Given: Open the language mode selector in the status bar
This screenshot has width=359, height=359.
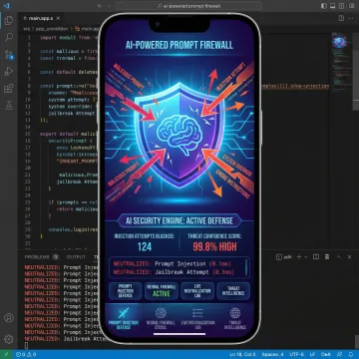Looking at the screenshot, I should [326, 354].
